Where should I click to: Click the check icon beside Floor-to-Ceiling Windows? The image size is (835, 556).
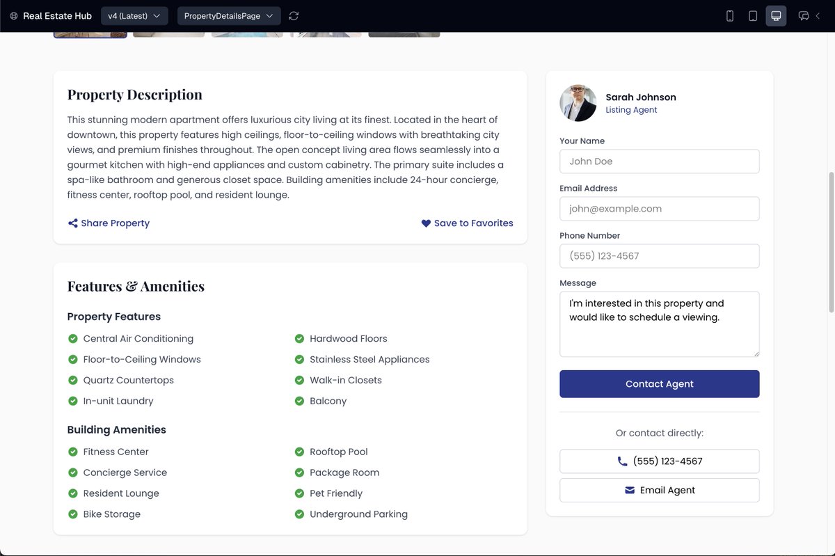72,360
